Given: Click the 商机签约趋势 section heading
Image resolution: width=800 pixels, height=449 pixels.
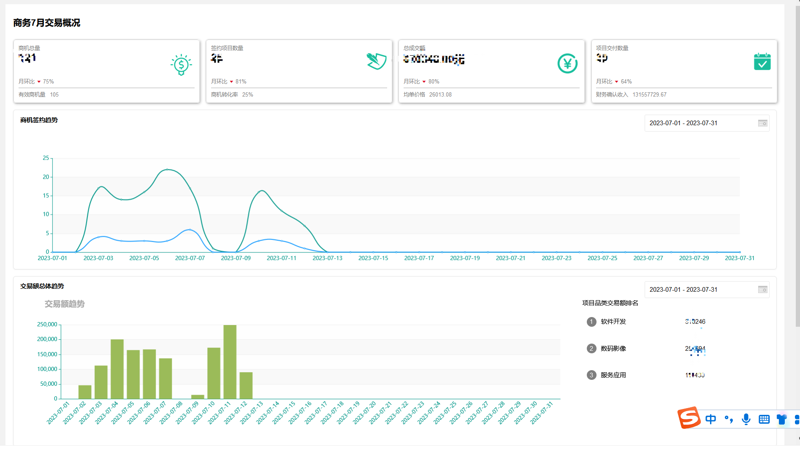Looking at the screenshot, I should (x=39, y=120).
